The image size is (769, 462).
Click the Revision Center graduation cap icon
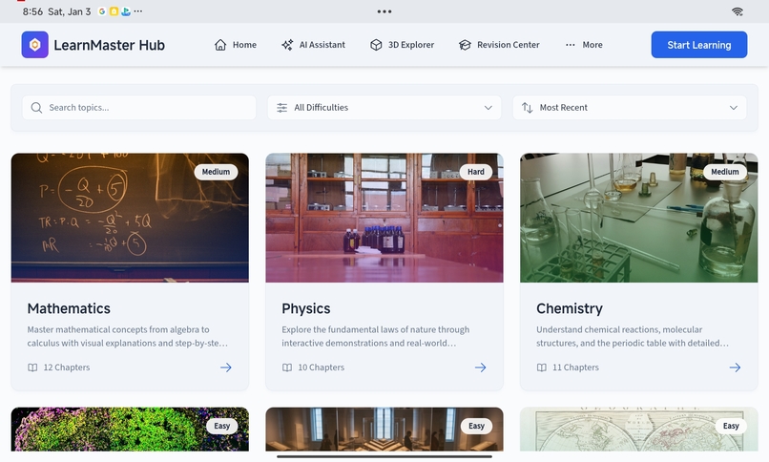(x=465, y=45)
